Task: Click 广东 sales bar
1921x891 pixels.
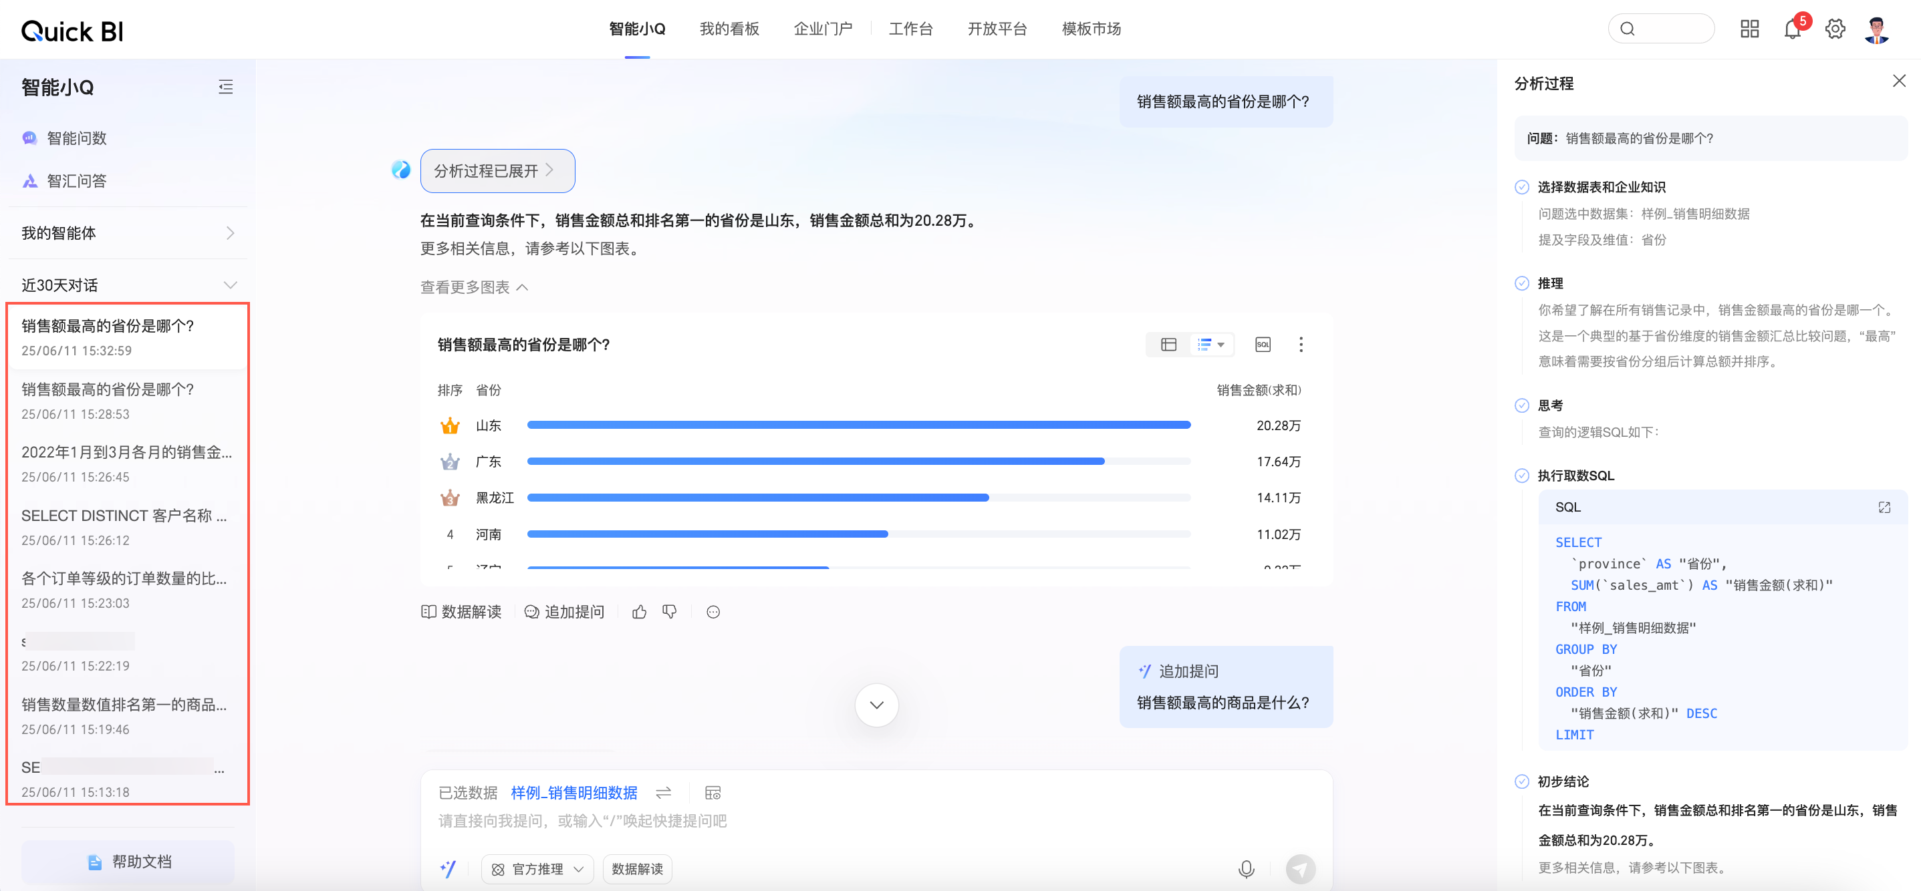Action: pos(816,461)
